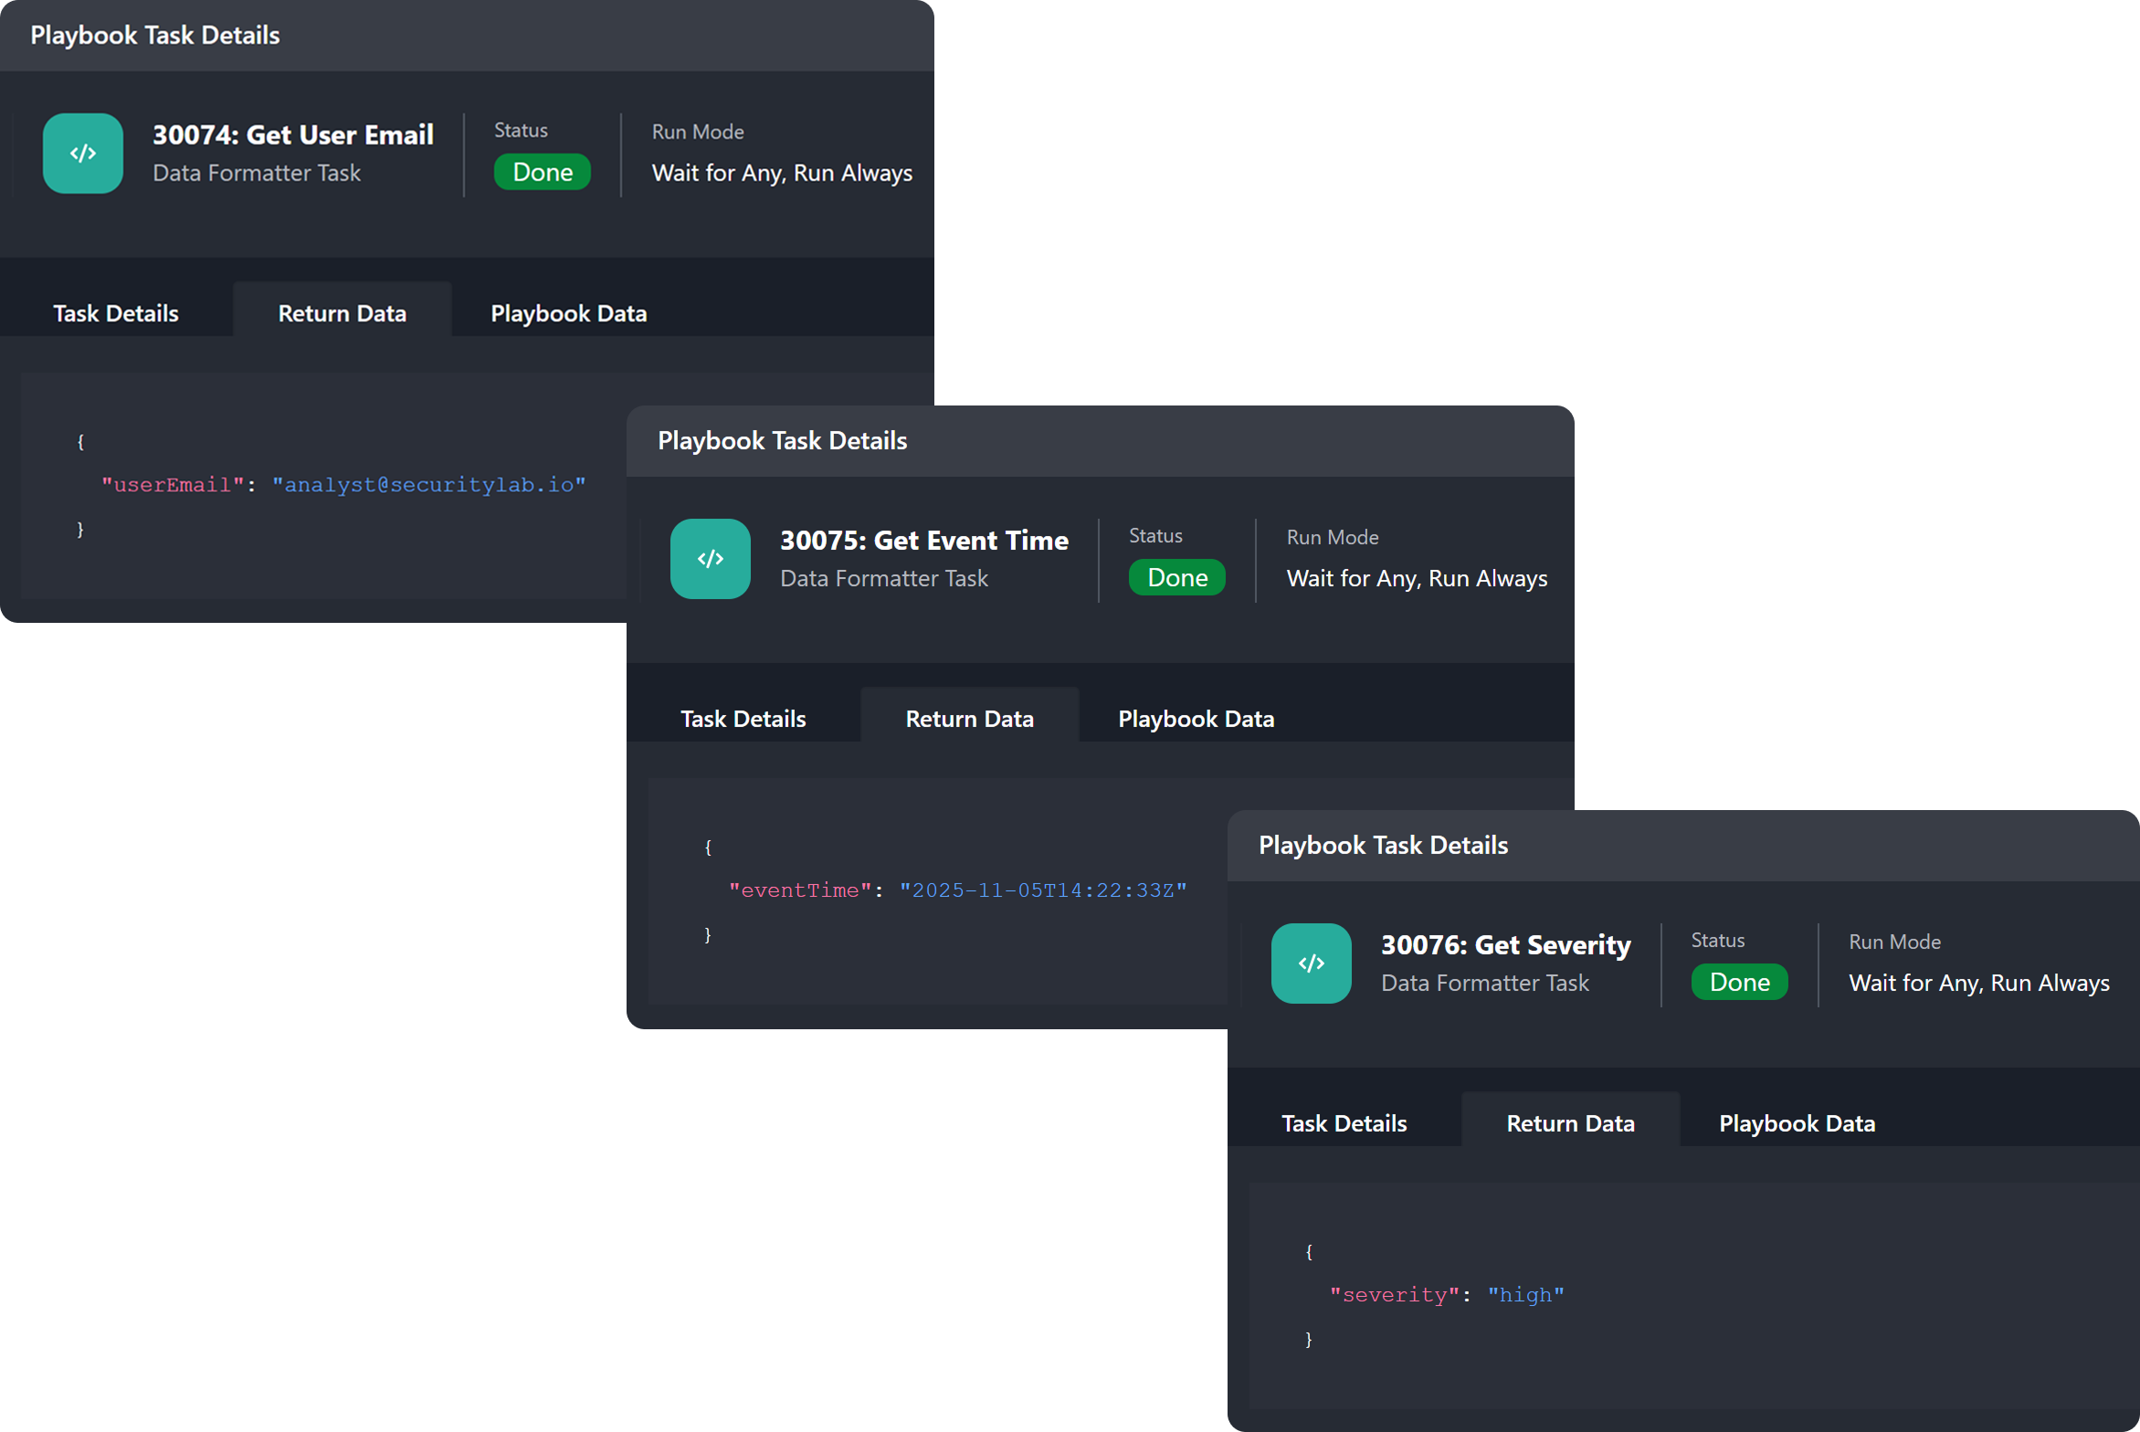Image resolution: width=2140 pixels, height=1432 pixels.
Task: Select Return Data tab for task 30075
Action: (969, 719)
